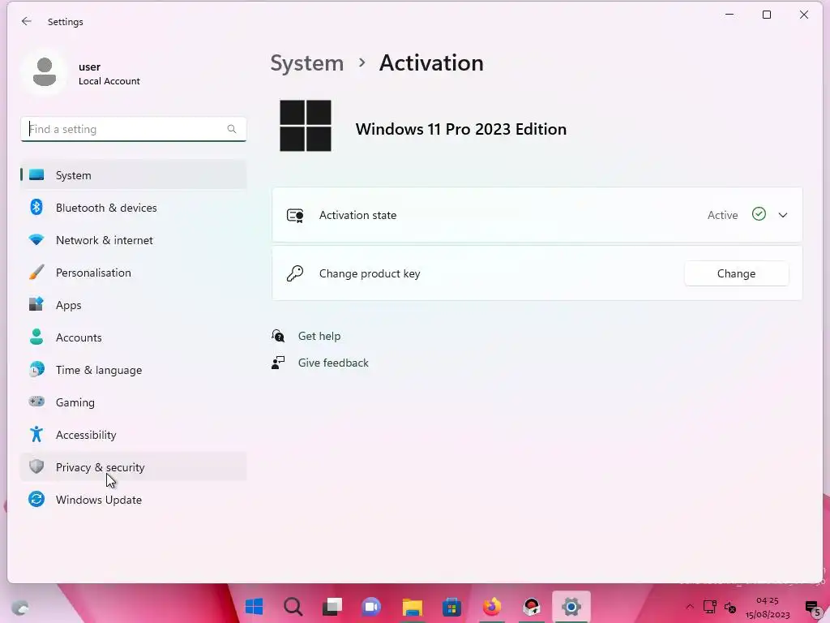Open the Get help link
830x623 pixels.
(x=319, y=336)
